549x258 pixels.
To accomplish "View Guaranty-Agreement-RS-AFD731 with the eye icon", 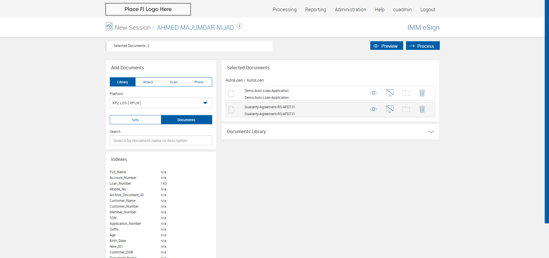I will tap(373, 109).
